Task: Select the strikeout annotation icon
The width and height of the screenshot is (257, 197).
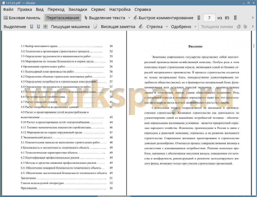Action: point(45,26)
